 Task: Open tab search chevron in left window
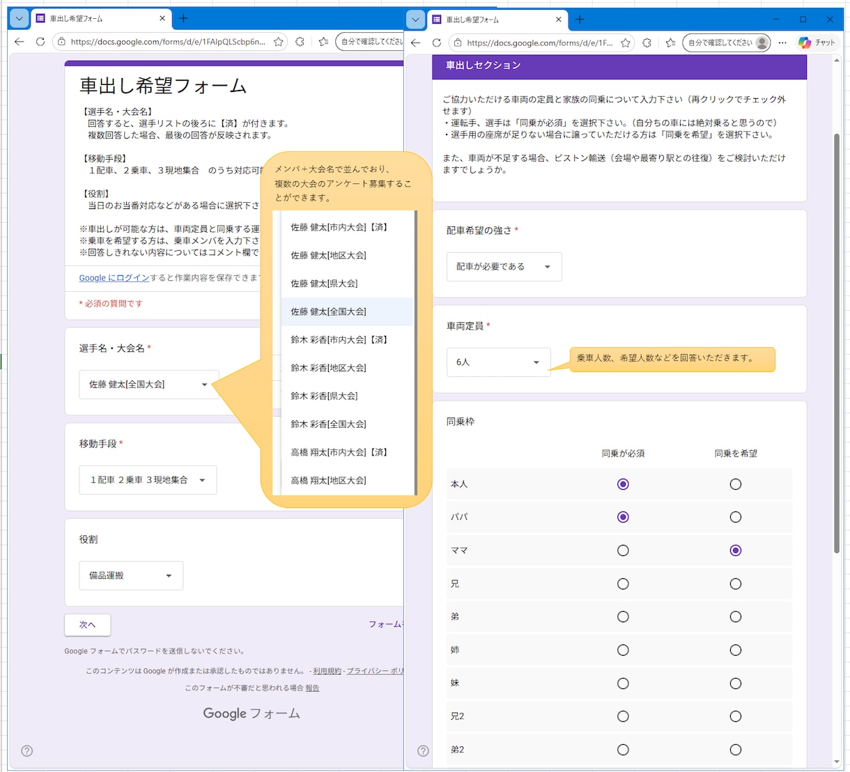(x=20, y=19)
